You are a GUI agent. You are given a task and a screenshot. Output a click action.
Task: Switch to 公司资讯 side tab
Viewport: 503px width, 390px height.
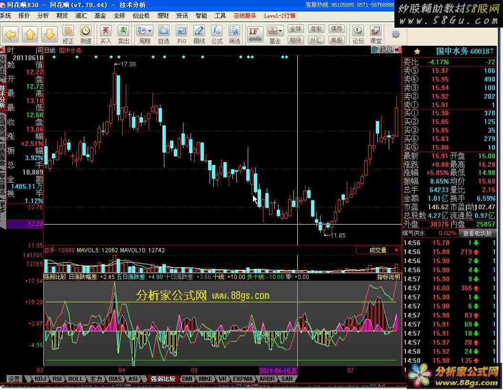(x=2, y=126)
